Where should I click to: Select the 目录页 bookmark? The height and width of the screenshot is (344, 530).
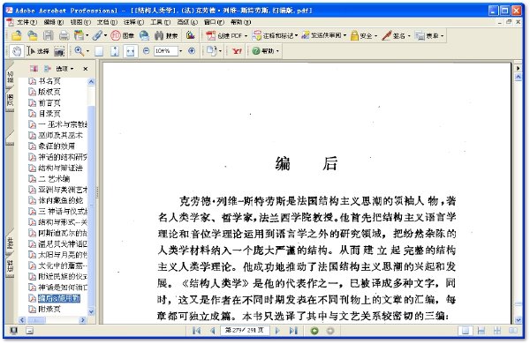pyautogui.click(x=49, y=114)
